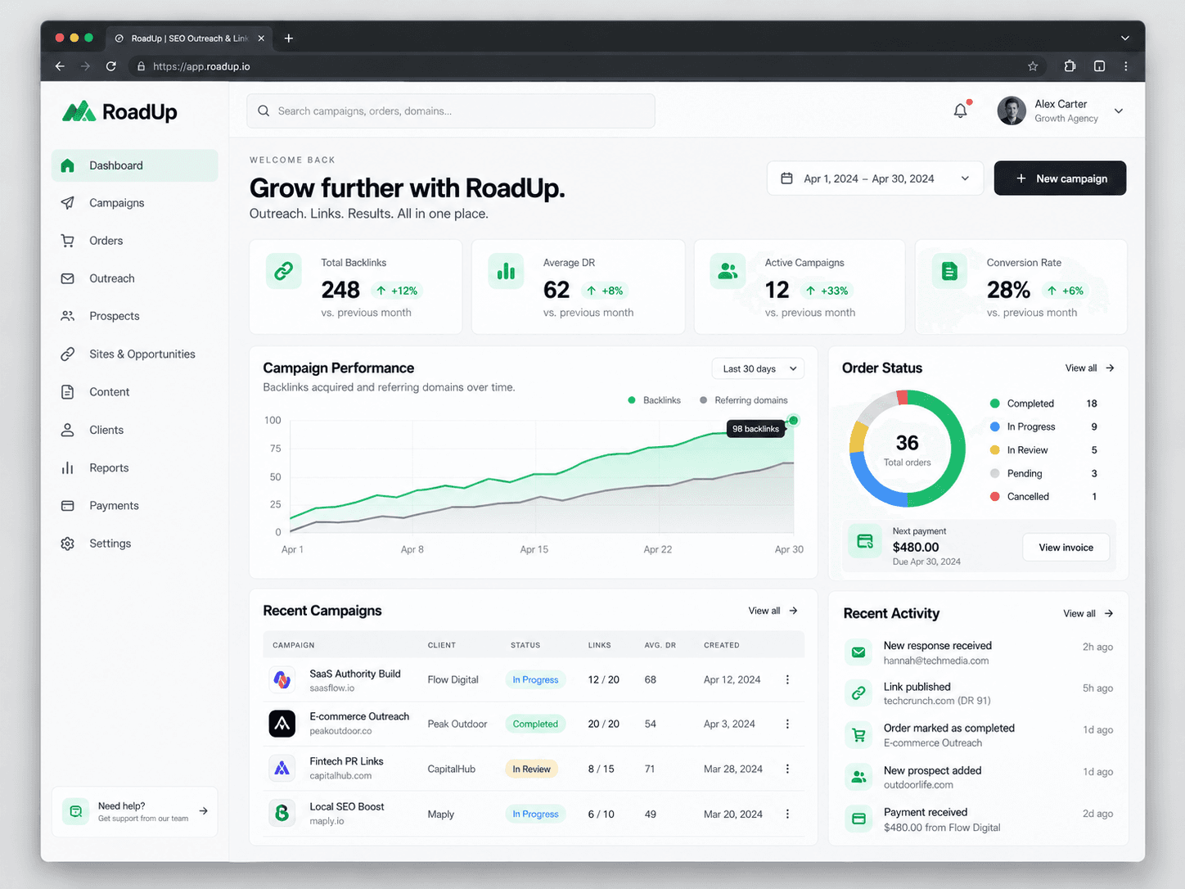1185x889 pixels.
Task: Open the Apr 1 – Apr 30 date range picker
Action: click(875, 178)
